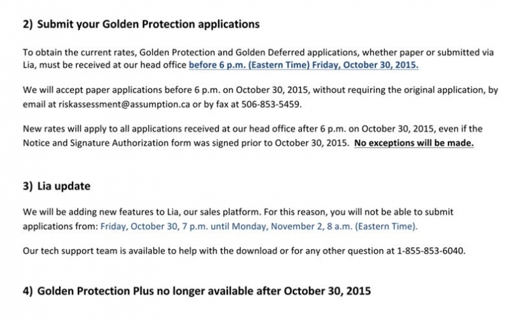Click the paragraph starting 'New rates will apply'

[x=252, y=136]
